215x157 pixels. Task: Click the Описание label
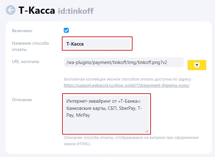click(x=22, y=100)
